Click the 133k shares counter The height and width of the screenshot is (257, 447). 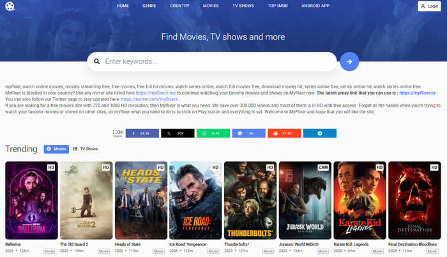tap(117, 133)
